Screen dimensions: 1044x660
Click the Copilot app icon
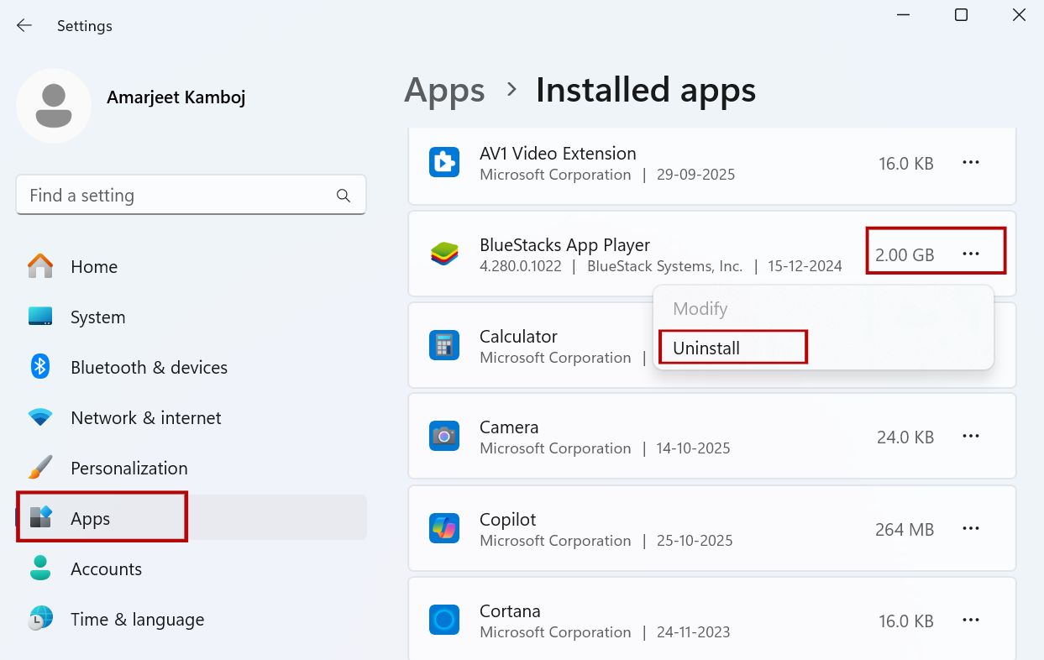pyautogui.click(x=444, y=528)
